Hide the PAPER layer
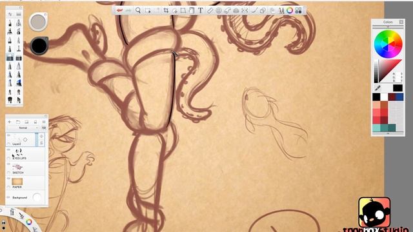This screenshot has height=232, width=413. pyautogui.click(x=8, y=179)
